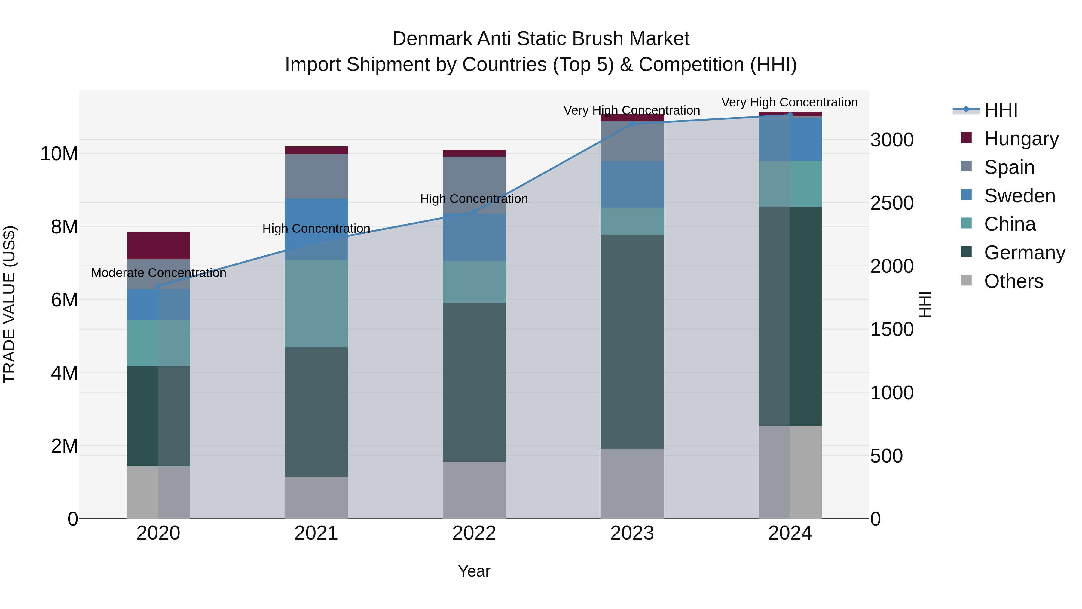Click the Germany segment of 2021 bar
Screen dimensions: 1082x609
pos(316,412)
